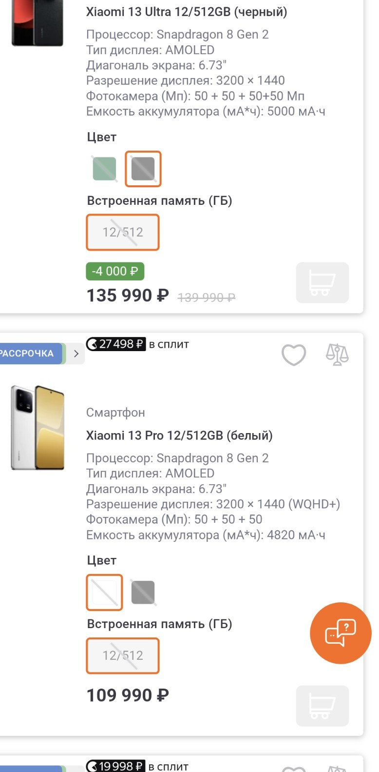
Task: Click the compare scales icon for Xiaomi 13 Pro
Action: pos(337,355)
